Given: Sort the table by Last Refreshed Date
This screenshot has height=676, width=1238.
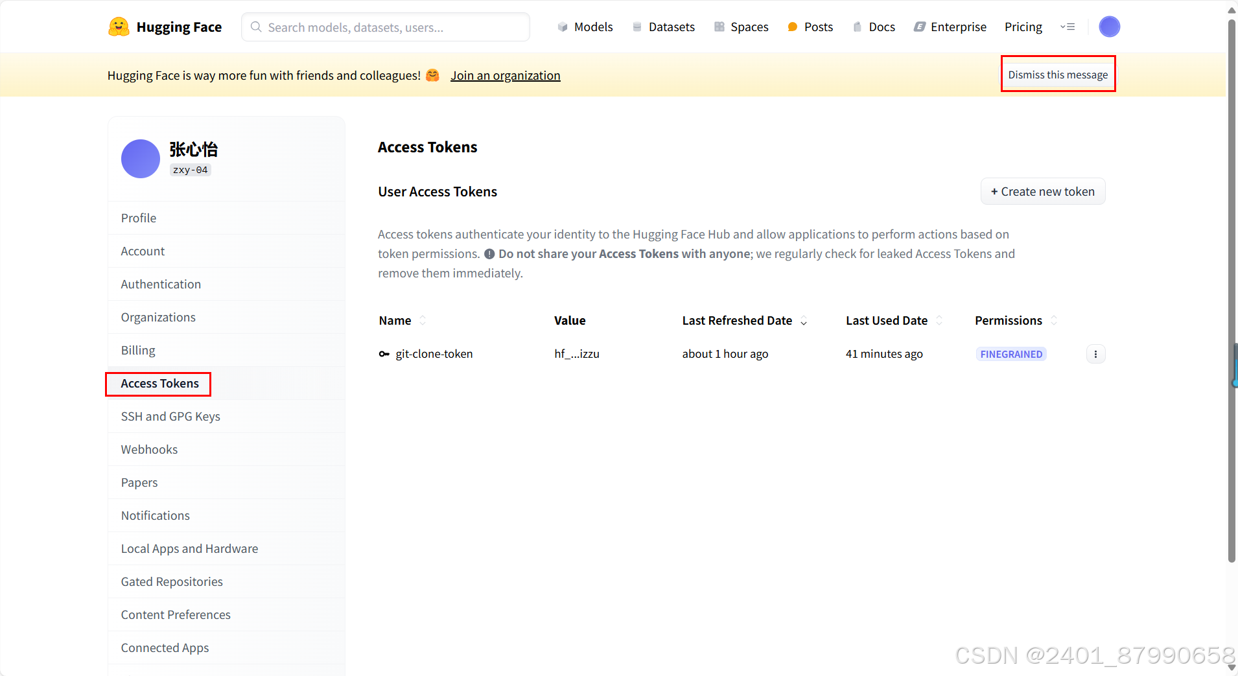Looking at the screenshot, I should click(x=804, y=321).
